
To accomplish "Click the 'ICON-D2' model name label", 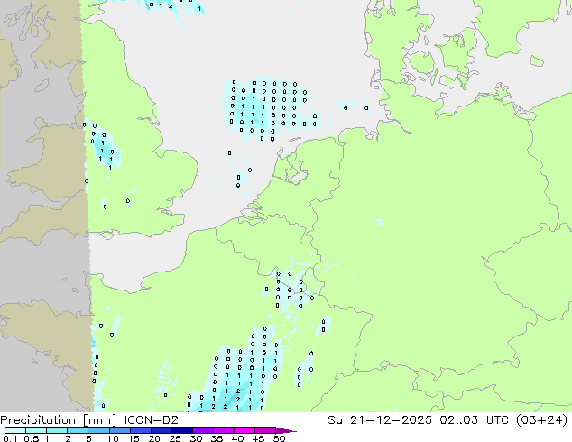I will coord(151,420).
